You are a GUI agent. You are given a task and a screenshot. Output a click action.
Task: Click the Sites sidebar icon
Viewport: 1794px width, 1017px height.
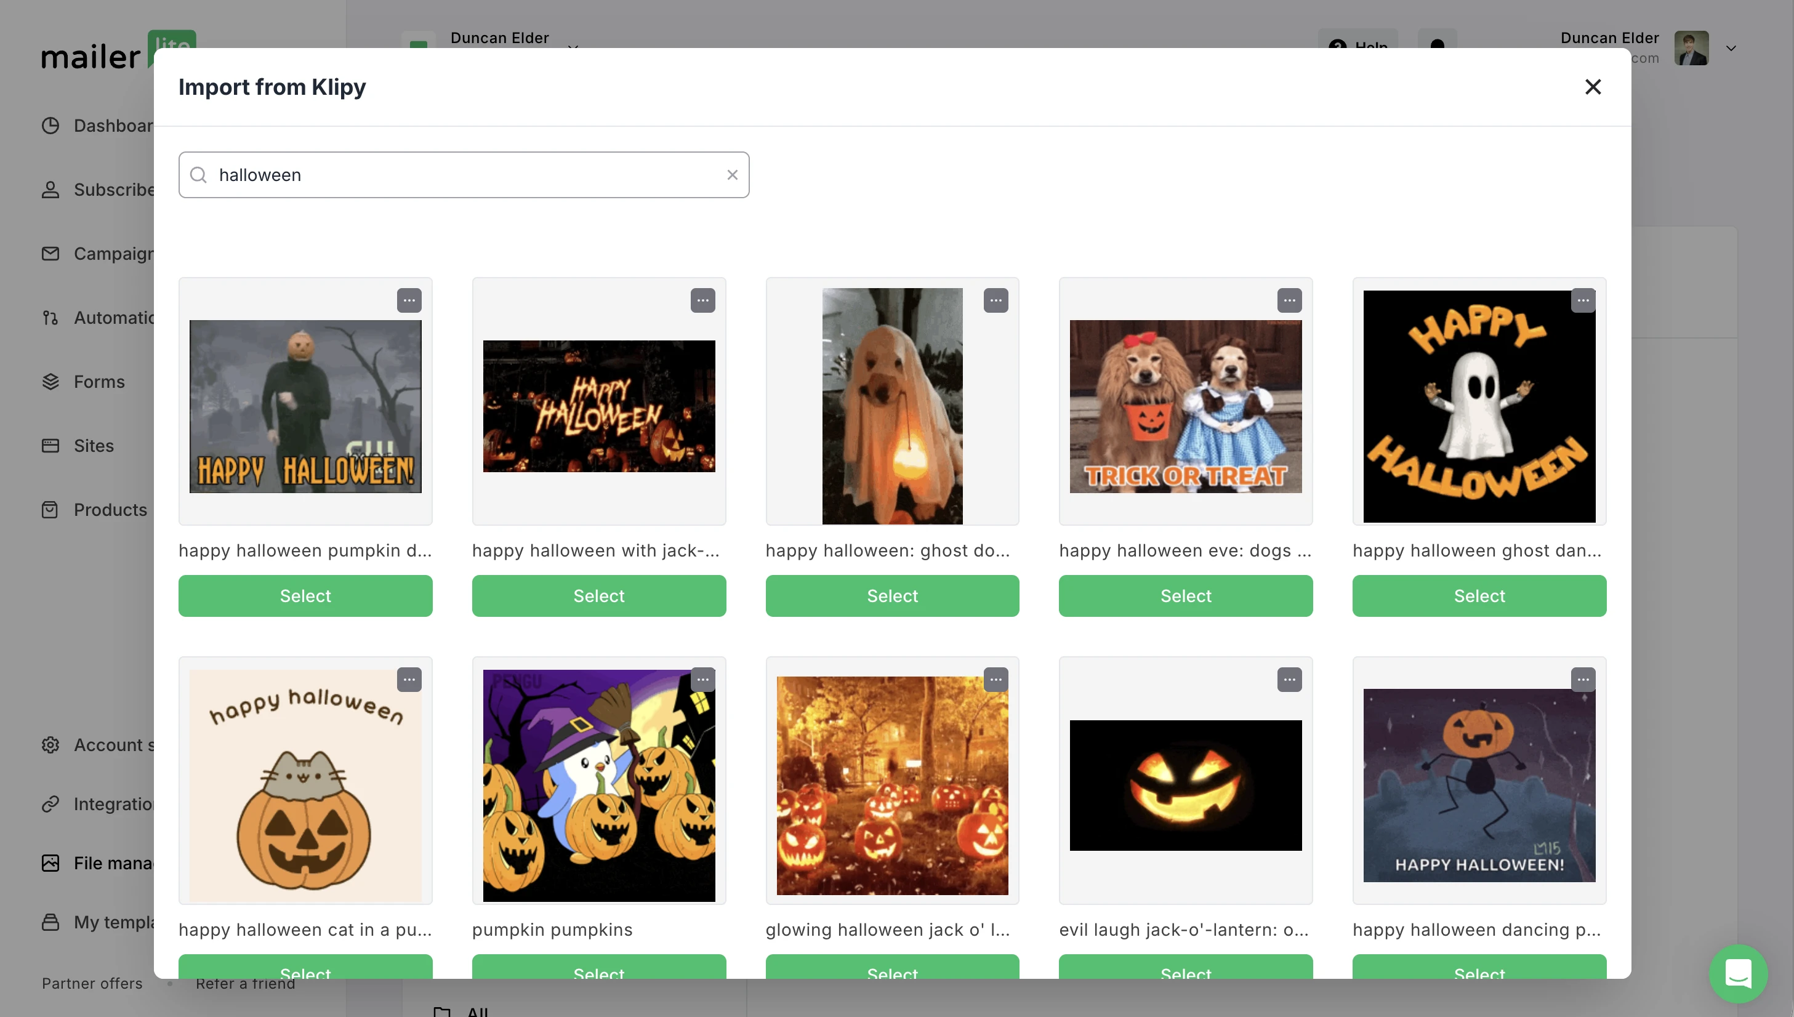(50, 446)
